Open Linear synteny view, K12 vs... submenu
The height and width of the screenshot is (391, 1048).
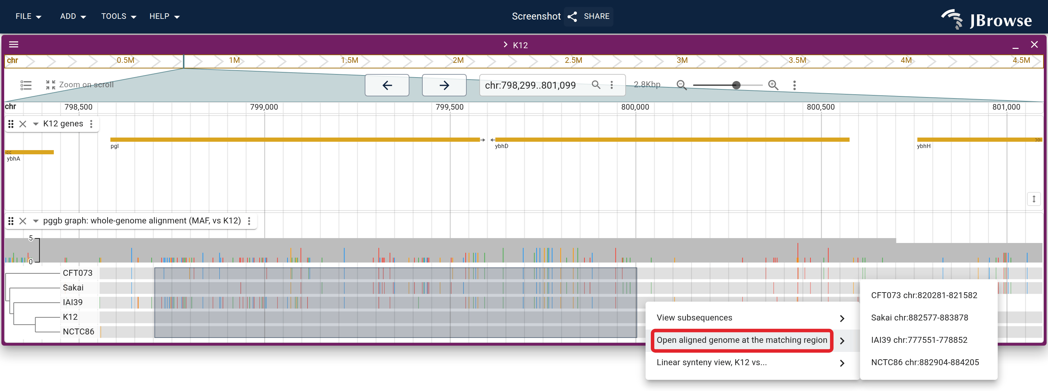tap(752, 363)
